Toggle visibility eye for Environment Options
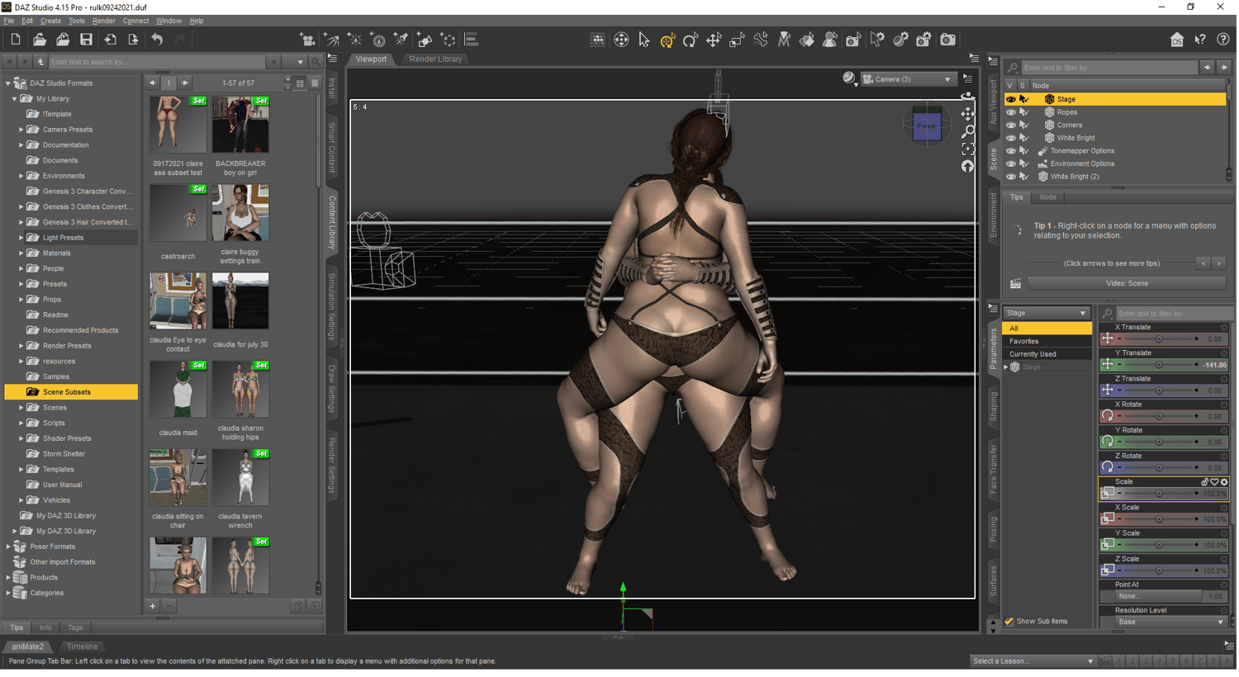The height and width of the screenshot is (677, 1239). pyautogui.click(x=1010, y=163)
